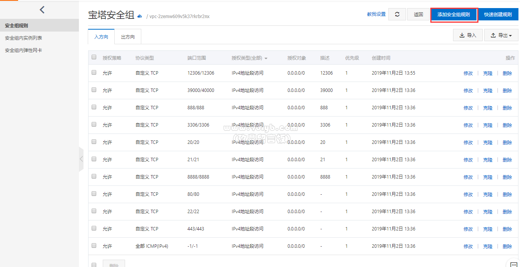Open the 导出 export dropdown
Screen dimensions: 520x267
tap(501, 35)
